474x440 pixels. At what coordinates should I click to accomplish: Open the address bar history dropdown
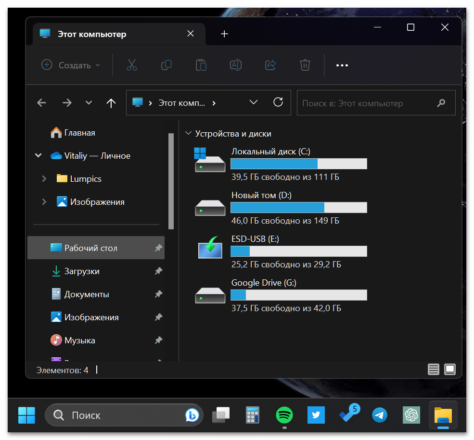click(x=254, y=102)
